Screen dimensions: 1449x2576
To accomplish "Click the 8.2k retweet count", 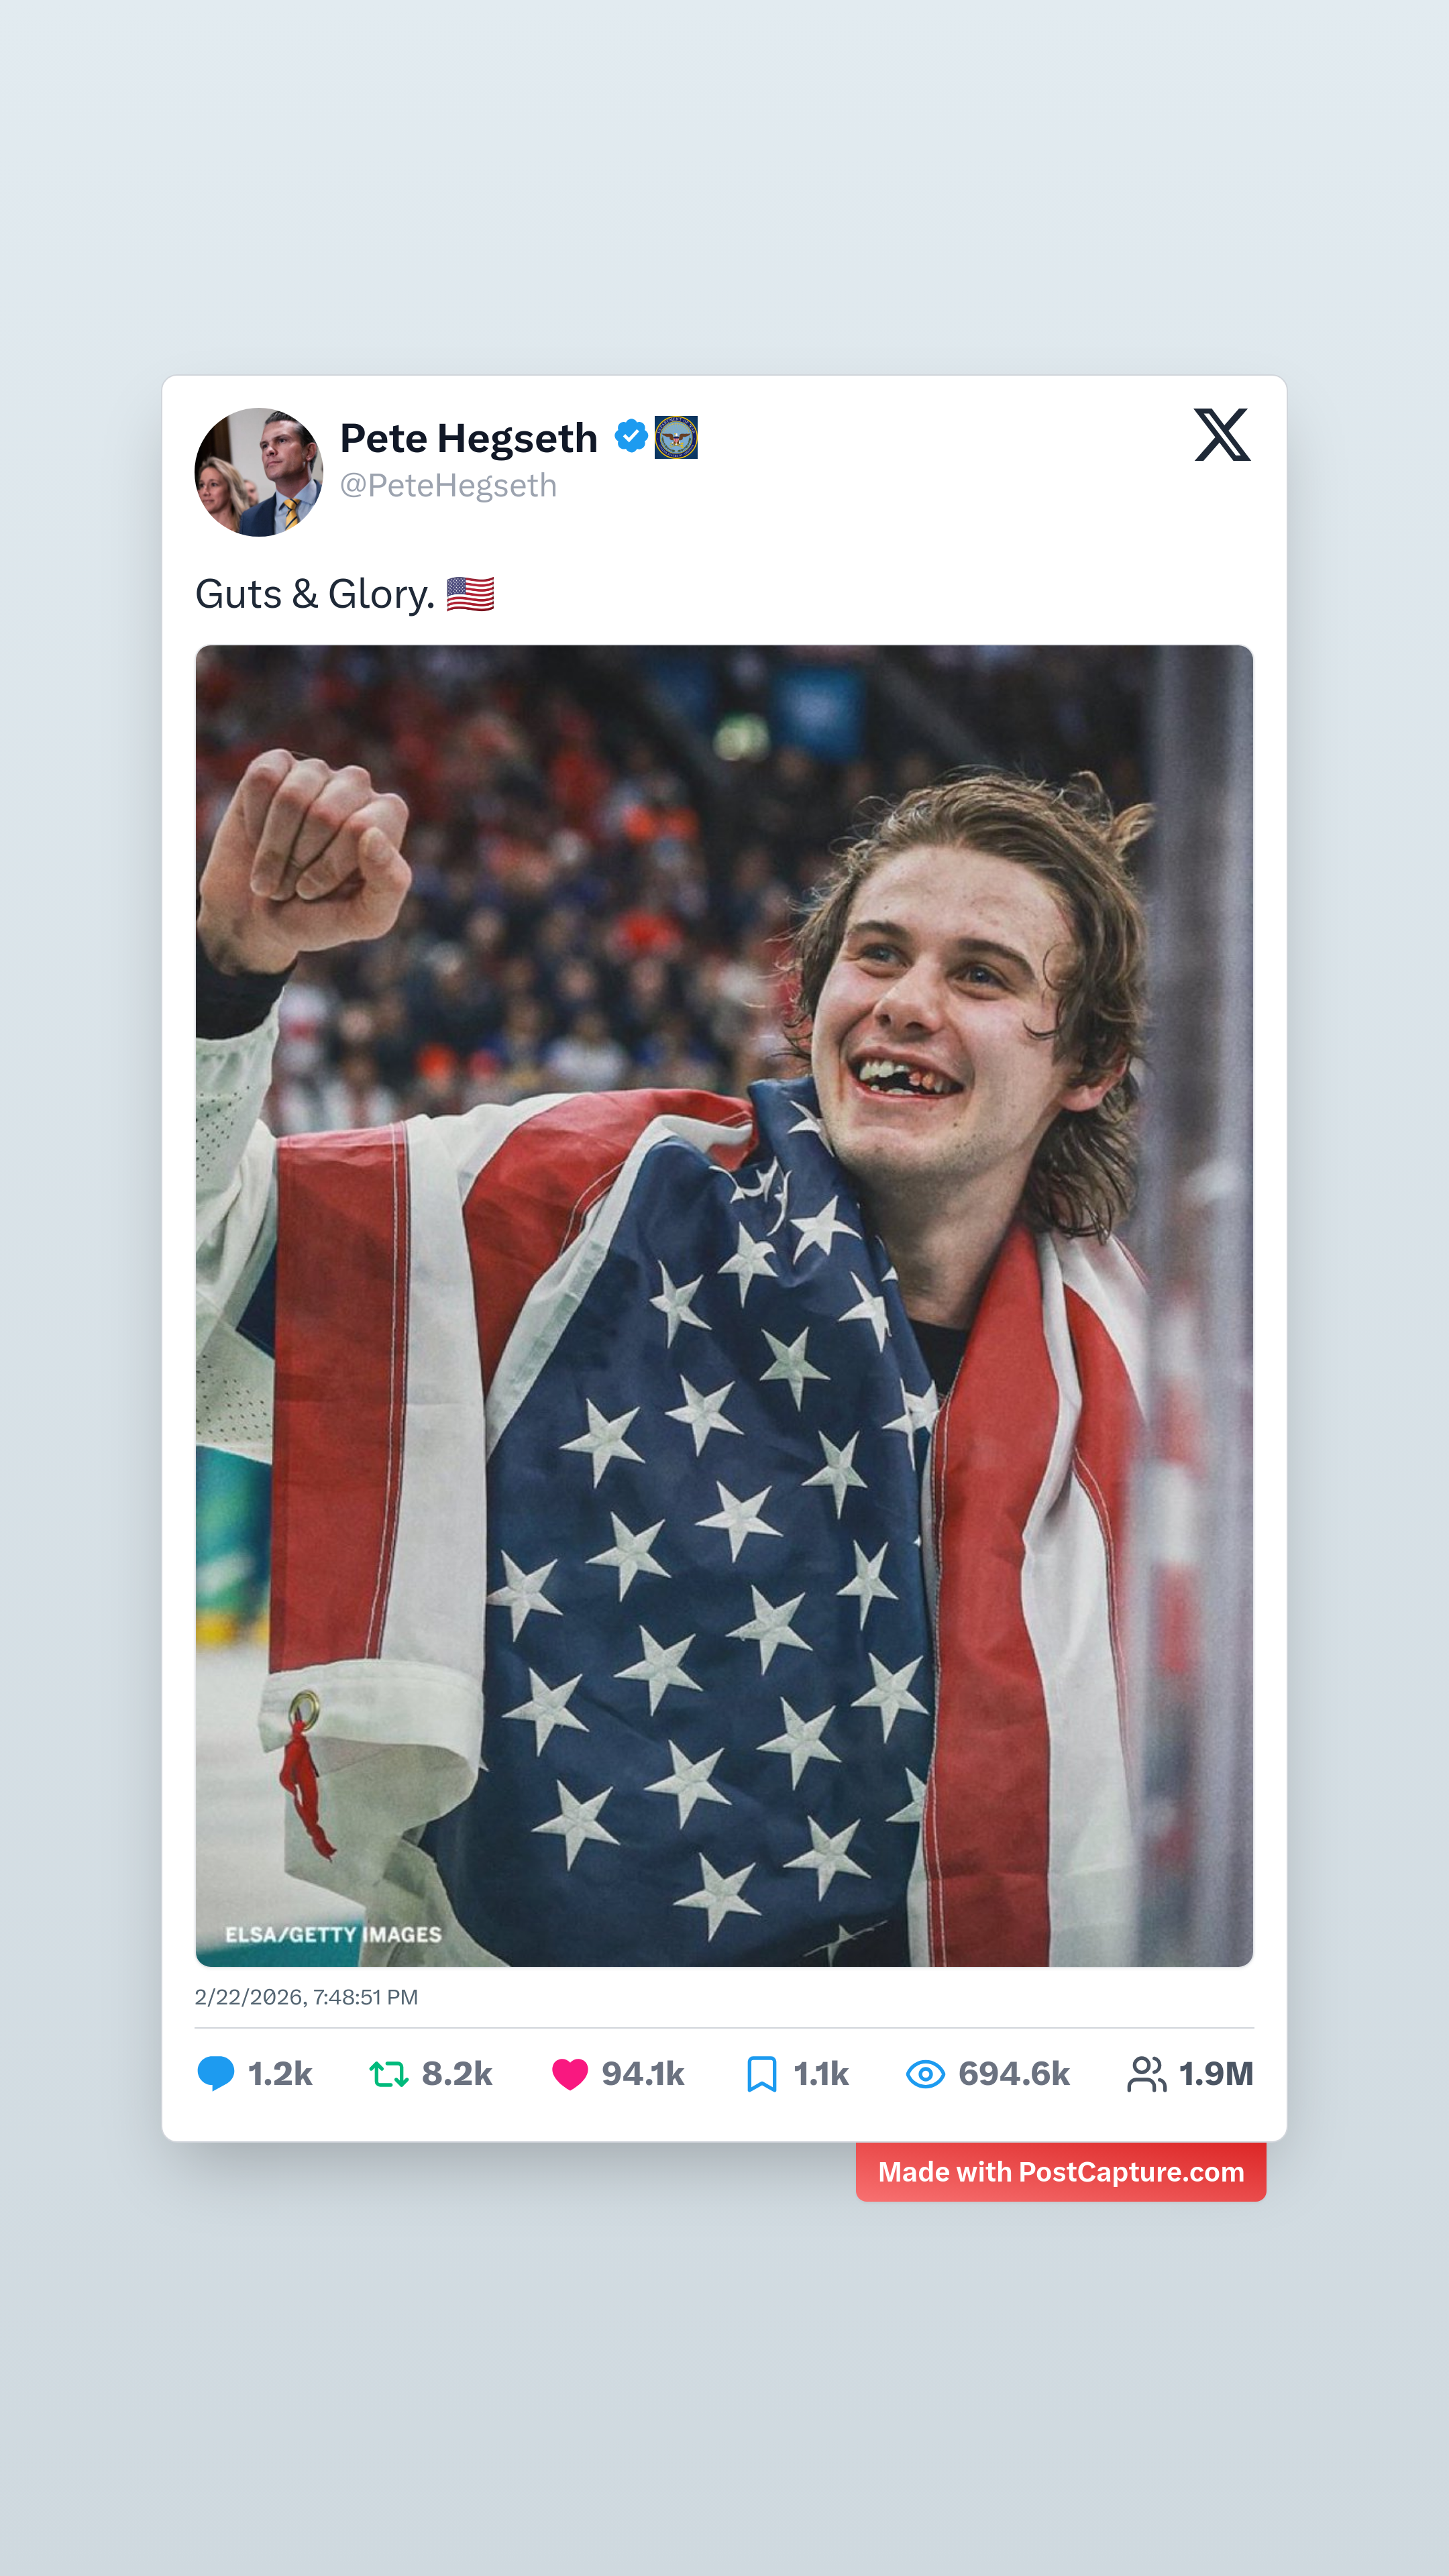I will click(457, 2074).
